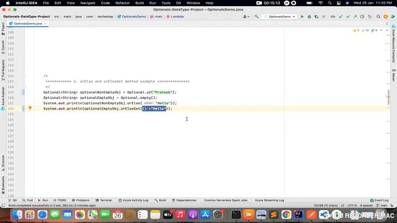Click the Stop process square icon
The width and height of the screenshot is (397, 223).
[x=323, y=17]
